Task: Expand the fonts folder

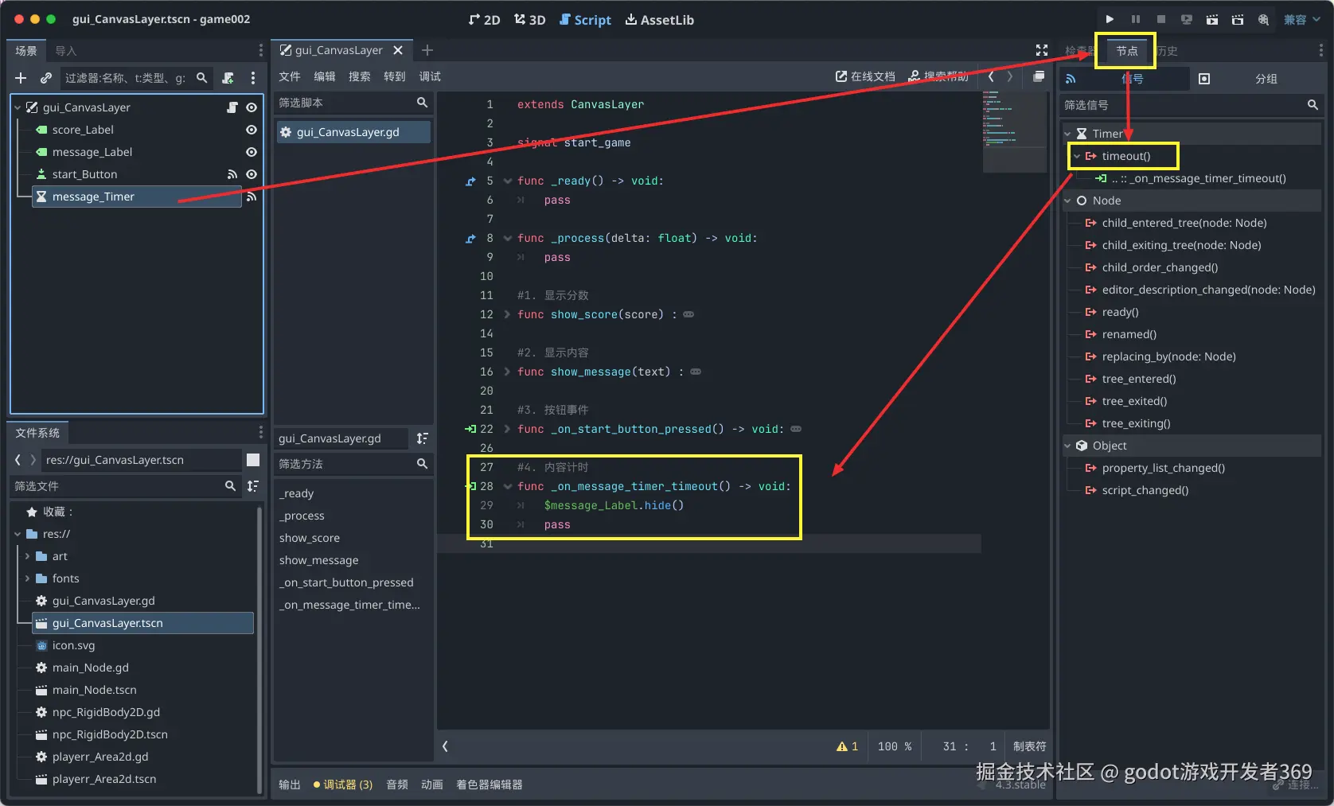Action: click(27, 578)
